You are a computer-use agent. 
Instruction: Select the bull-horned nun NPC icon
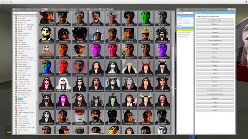pyautogui.click(x=146, y=100)
